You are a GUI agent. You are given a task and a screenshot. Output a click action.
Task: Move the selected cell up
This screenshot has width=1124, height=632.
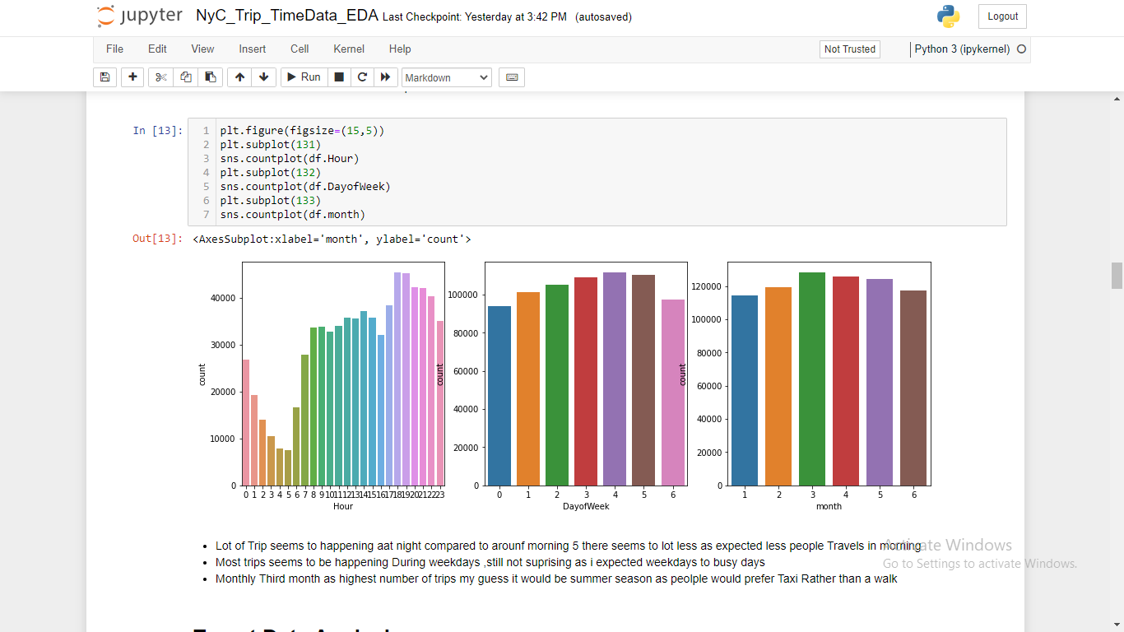coord(239,77)
